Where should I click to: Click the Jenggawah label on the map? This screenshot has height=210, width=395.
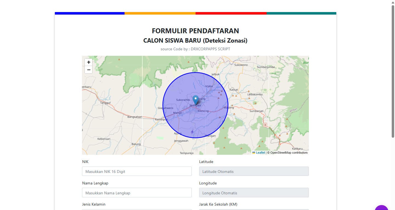pyautogui.click(x=181, y=141)
